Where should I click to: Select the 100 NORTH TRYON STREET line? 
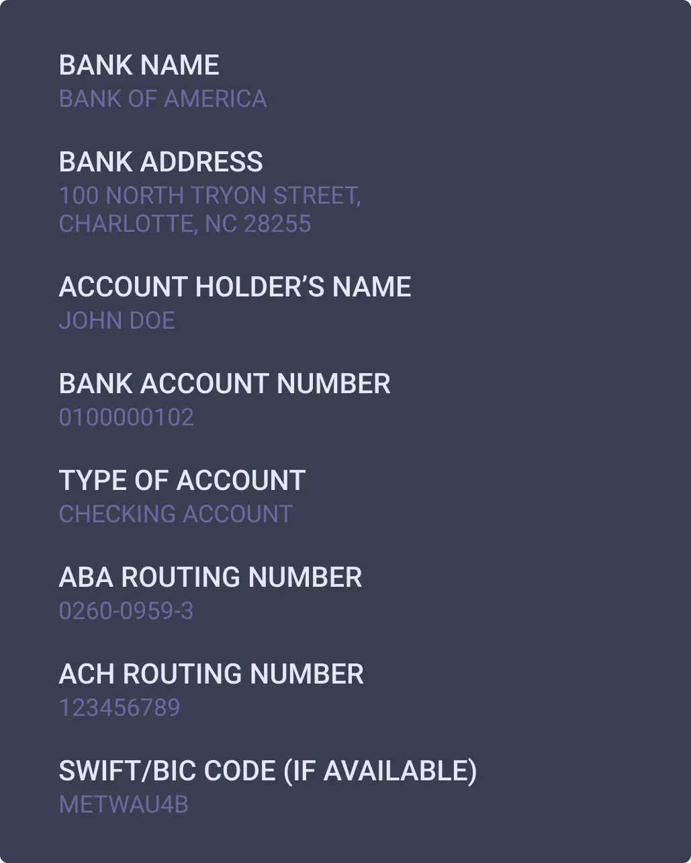[x=210, y=196]
